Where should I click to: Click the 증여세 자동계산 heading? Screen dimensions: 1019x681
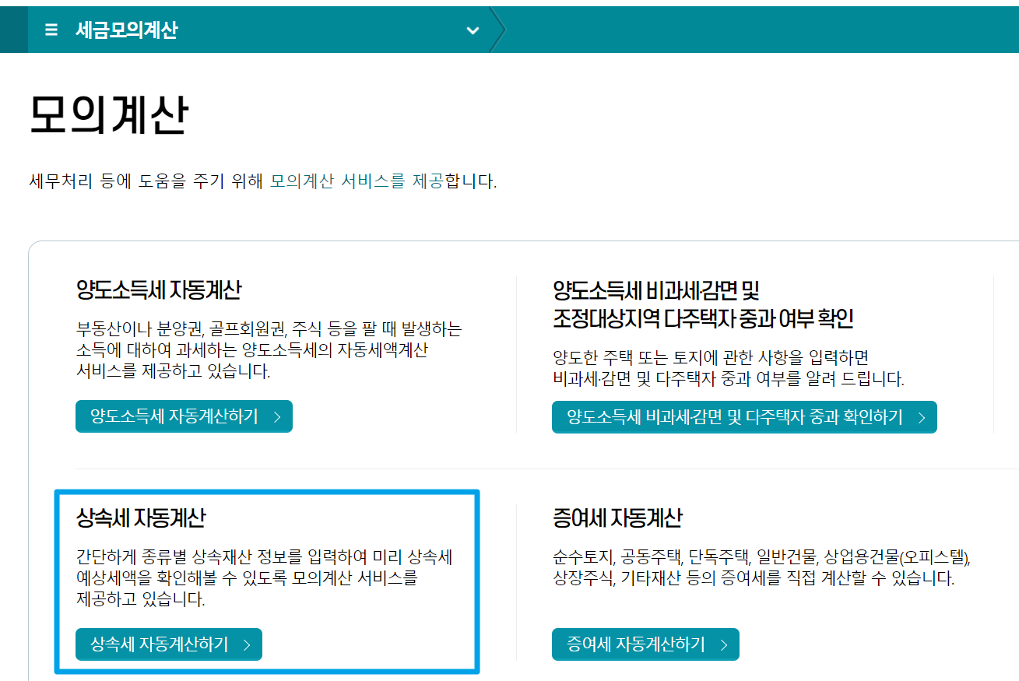617,518
